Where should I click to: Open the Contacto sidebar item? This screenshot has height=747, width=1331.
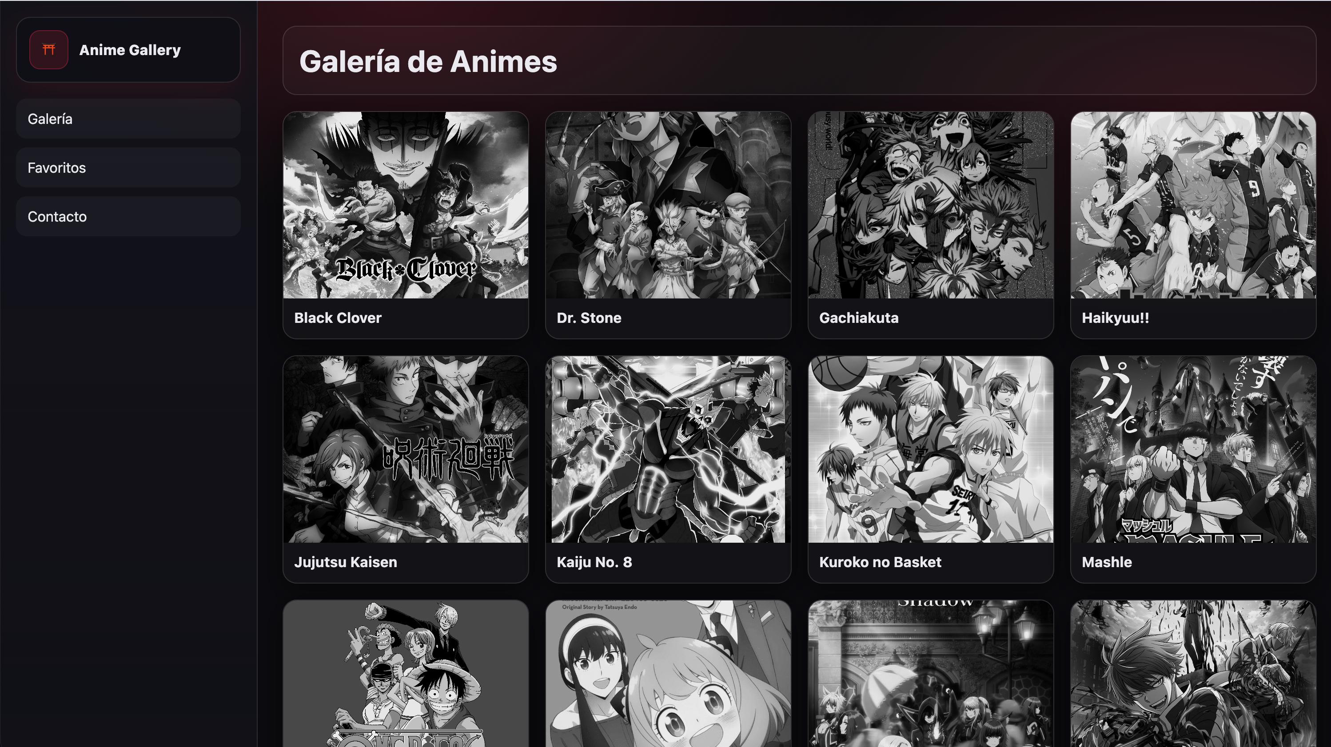coord(128,216)
